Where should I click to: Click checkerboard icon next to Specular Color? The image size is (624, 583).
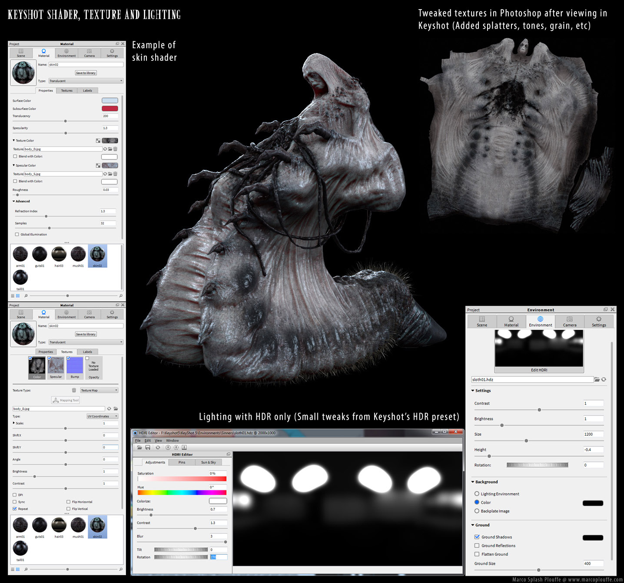[x=98, y=166]
